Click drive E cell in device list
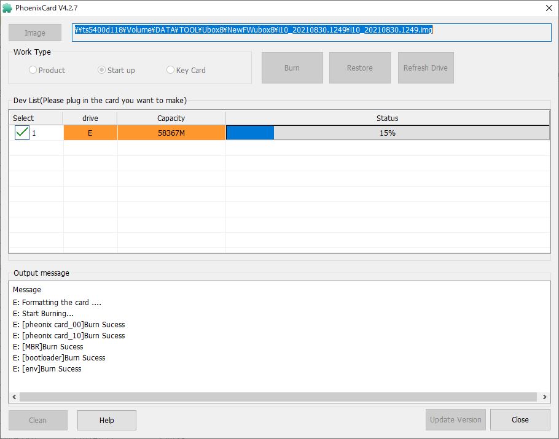Image resolution: width=559 pixels, height=439 pixels. (x=90, y=133)
